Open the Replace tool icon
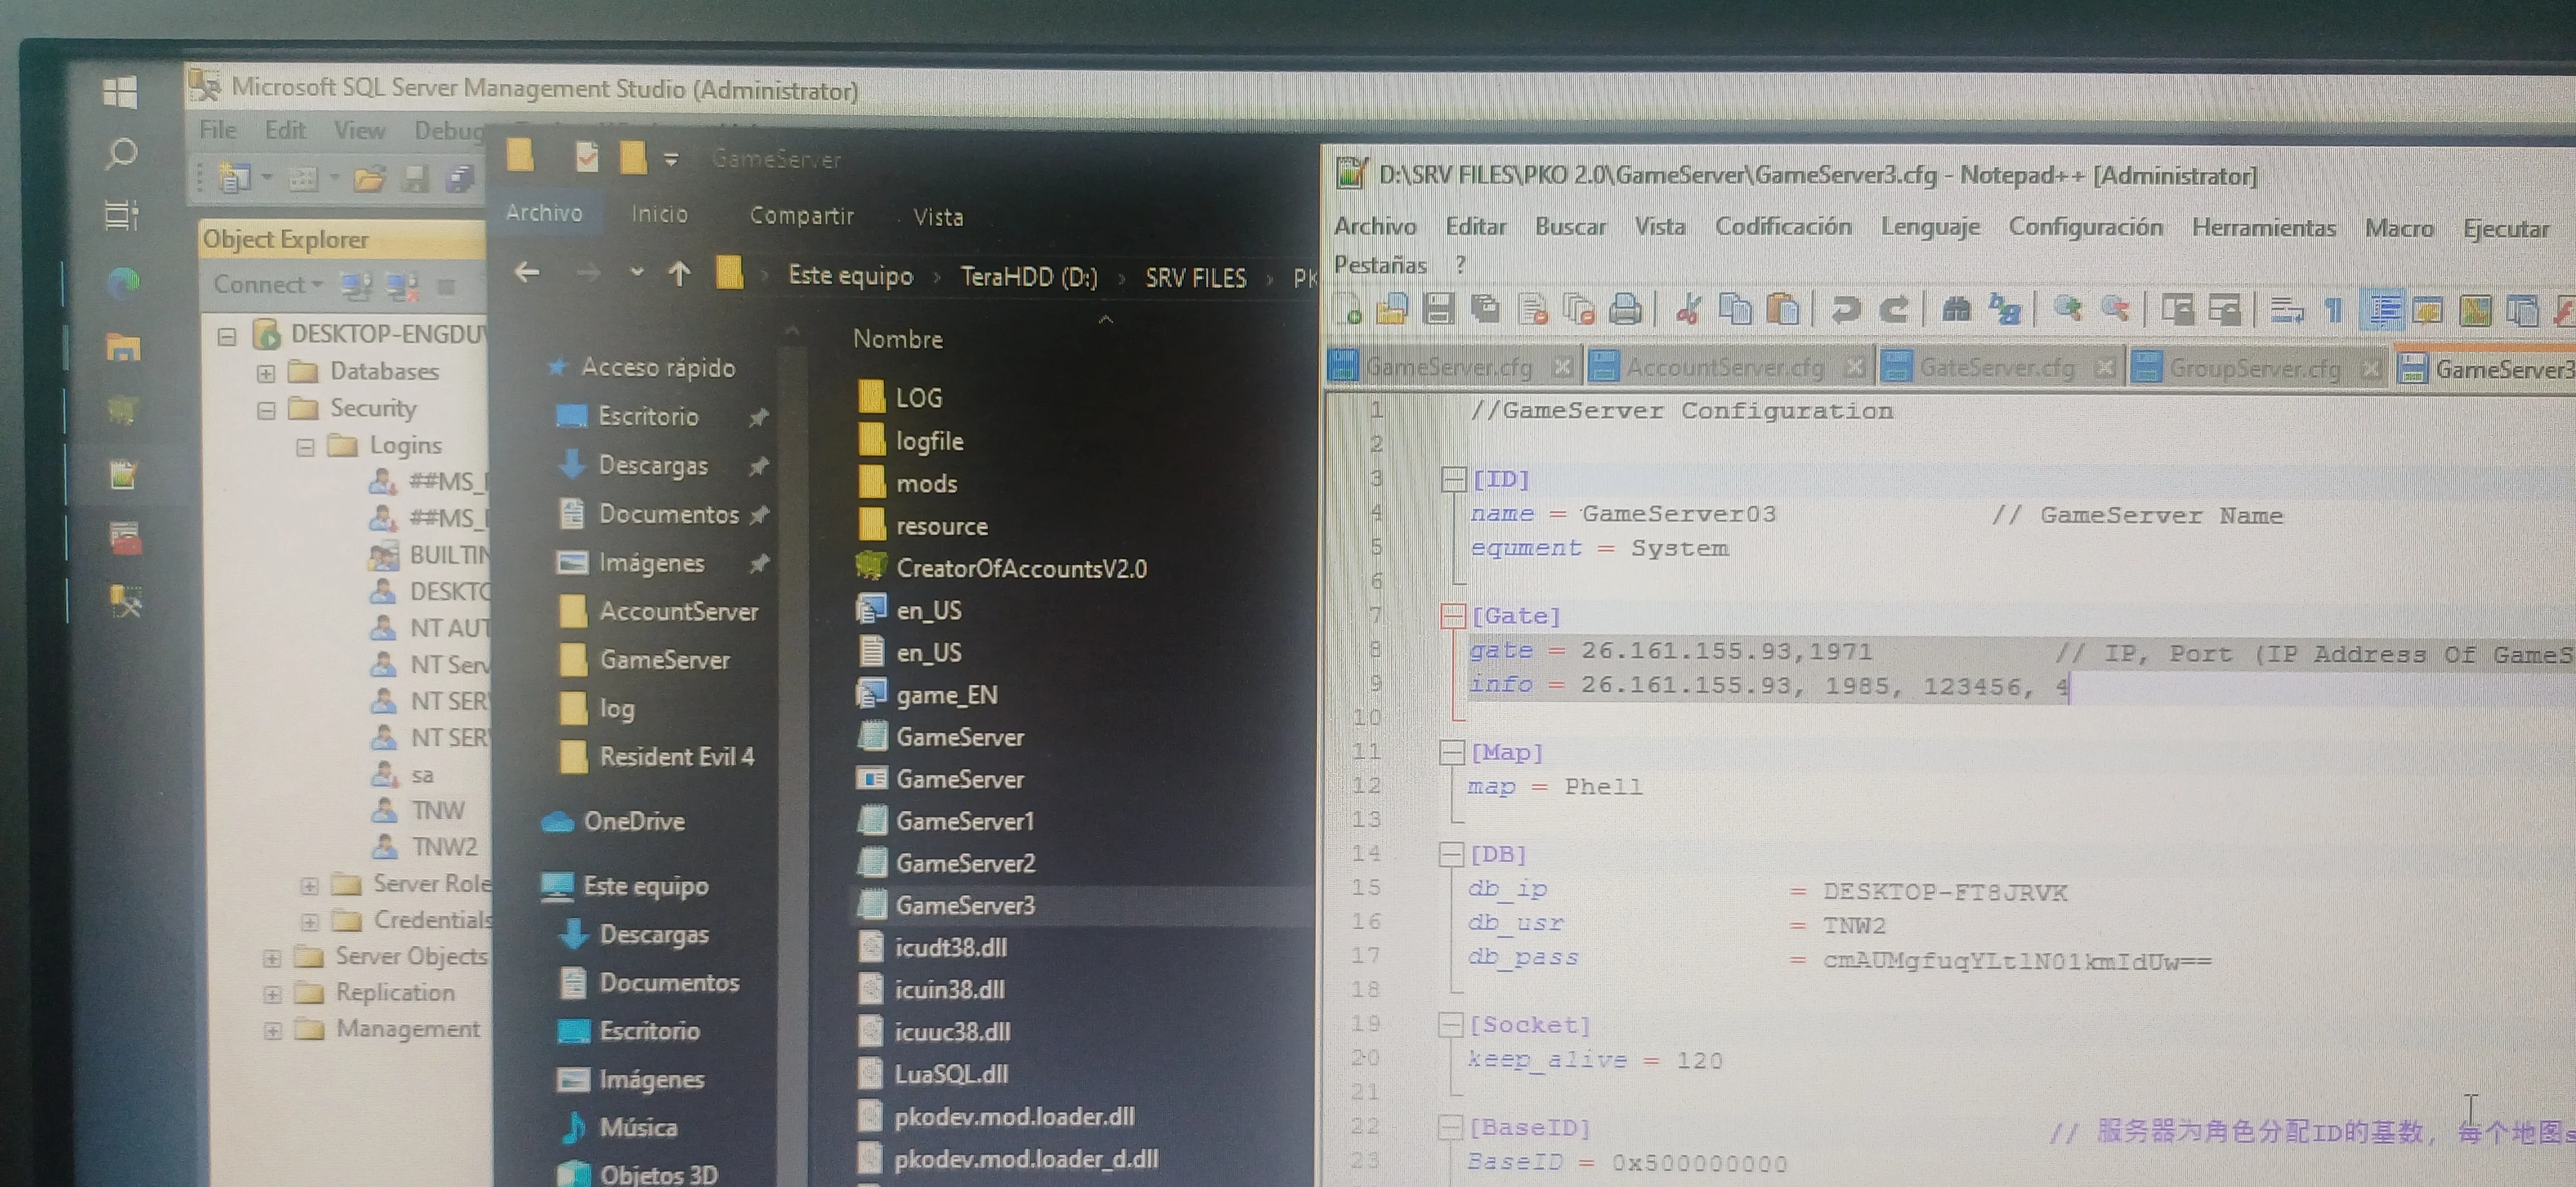 click(x=2004, y=310)
